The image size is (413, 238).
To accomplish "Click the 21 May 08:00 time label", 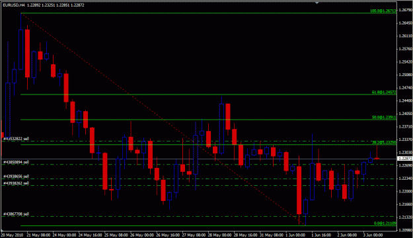I will coord(39,235).
